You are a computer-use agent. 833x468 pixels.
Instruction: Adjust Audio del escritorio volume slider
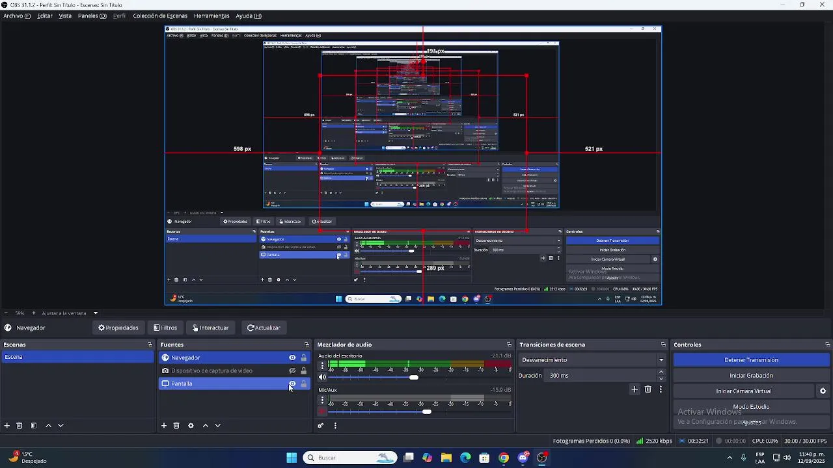coord(414,377)
